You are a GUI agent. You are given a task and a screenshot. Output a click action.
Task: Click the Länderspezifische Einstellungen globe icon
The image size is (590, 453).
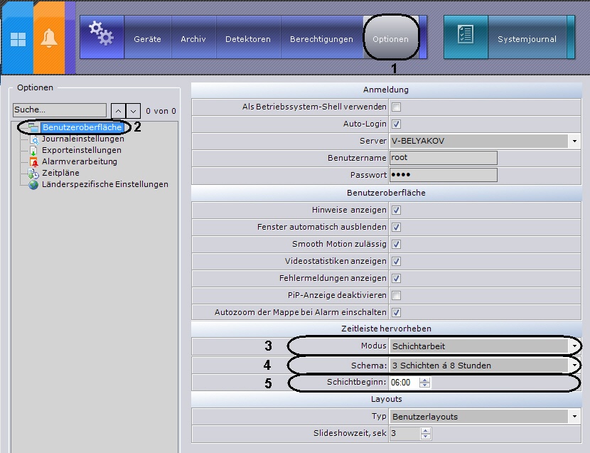coord(33,185)
